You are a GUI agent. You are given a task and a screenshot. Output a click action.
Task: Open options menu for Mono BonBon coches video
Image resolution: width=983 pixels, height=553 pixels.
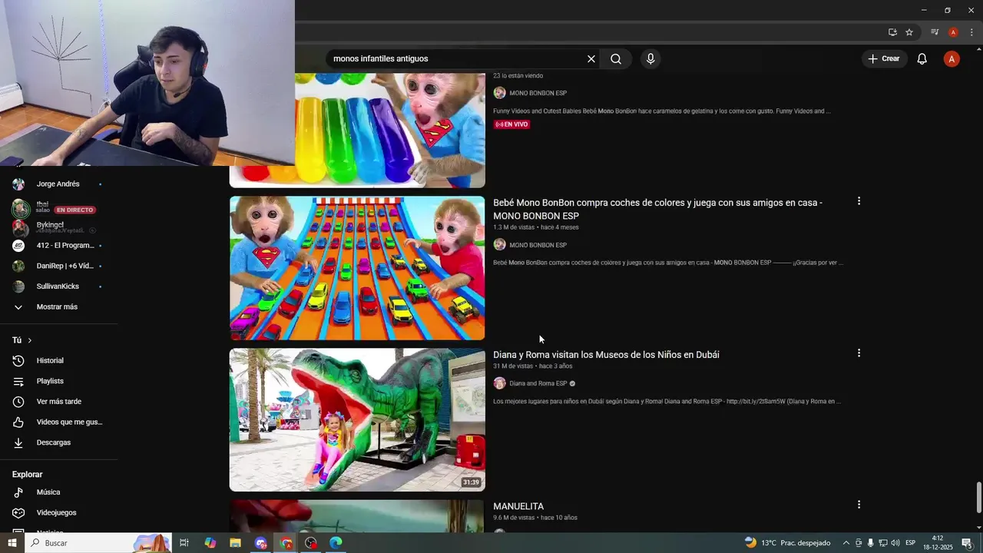859,201
